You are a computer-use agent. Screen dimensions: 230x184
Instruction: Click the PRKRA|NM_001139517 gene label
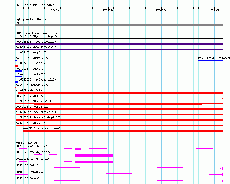[x=29, y=172]
